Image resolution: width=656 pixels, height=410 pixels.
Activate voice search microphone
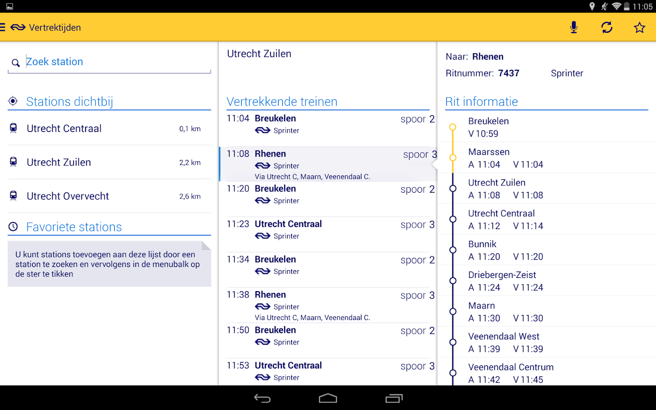pos(574,27)
